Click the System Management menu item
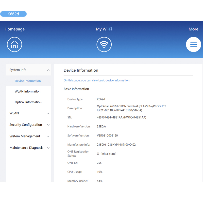 click(25, 136)
